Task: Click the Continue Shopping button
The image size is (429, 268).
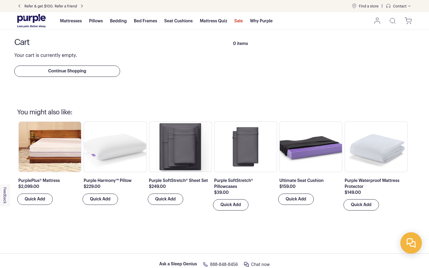Action: point(67,71)
